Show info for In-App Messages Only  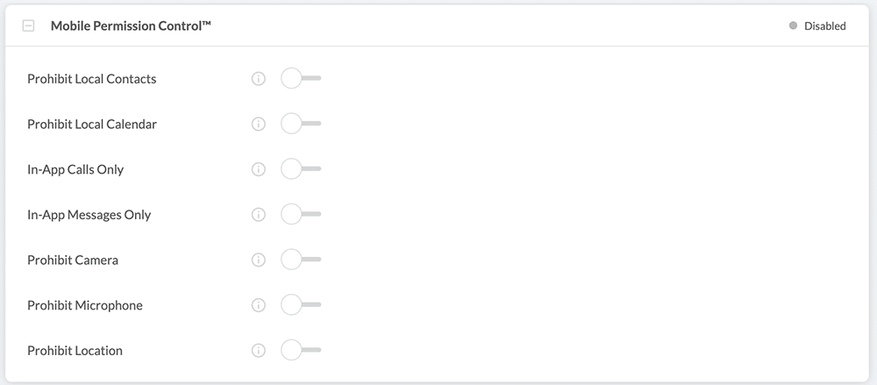coord(258,215)
